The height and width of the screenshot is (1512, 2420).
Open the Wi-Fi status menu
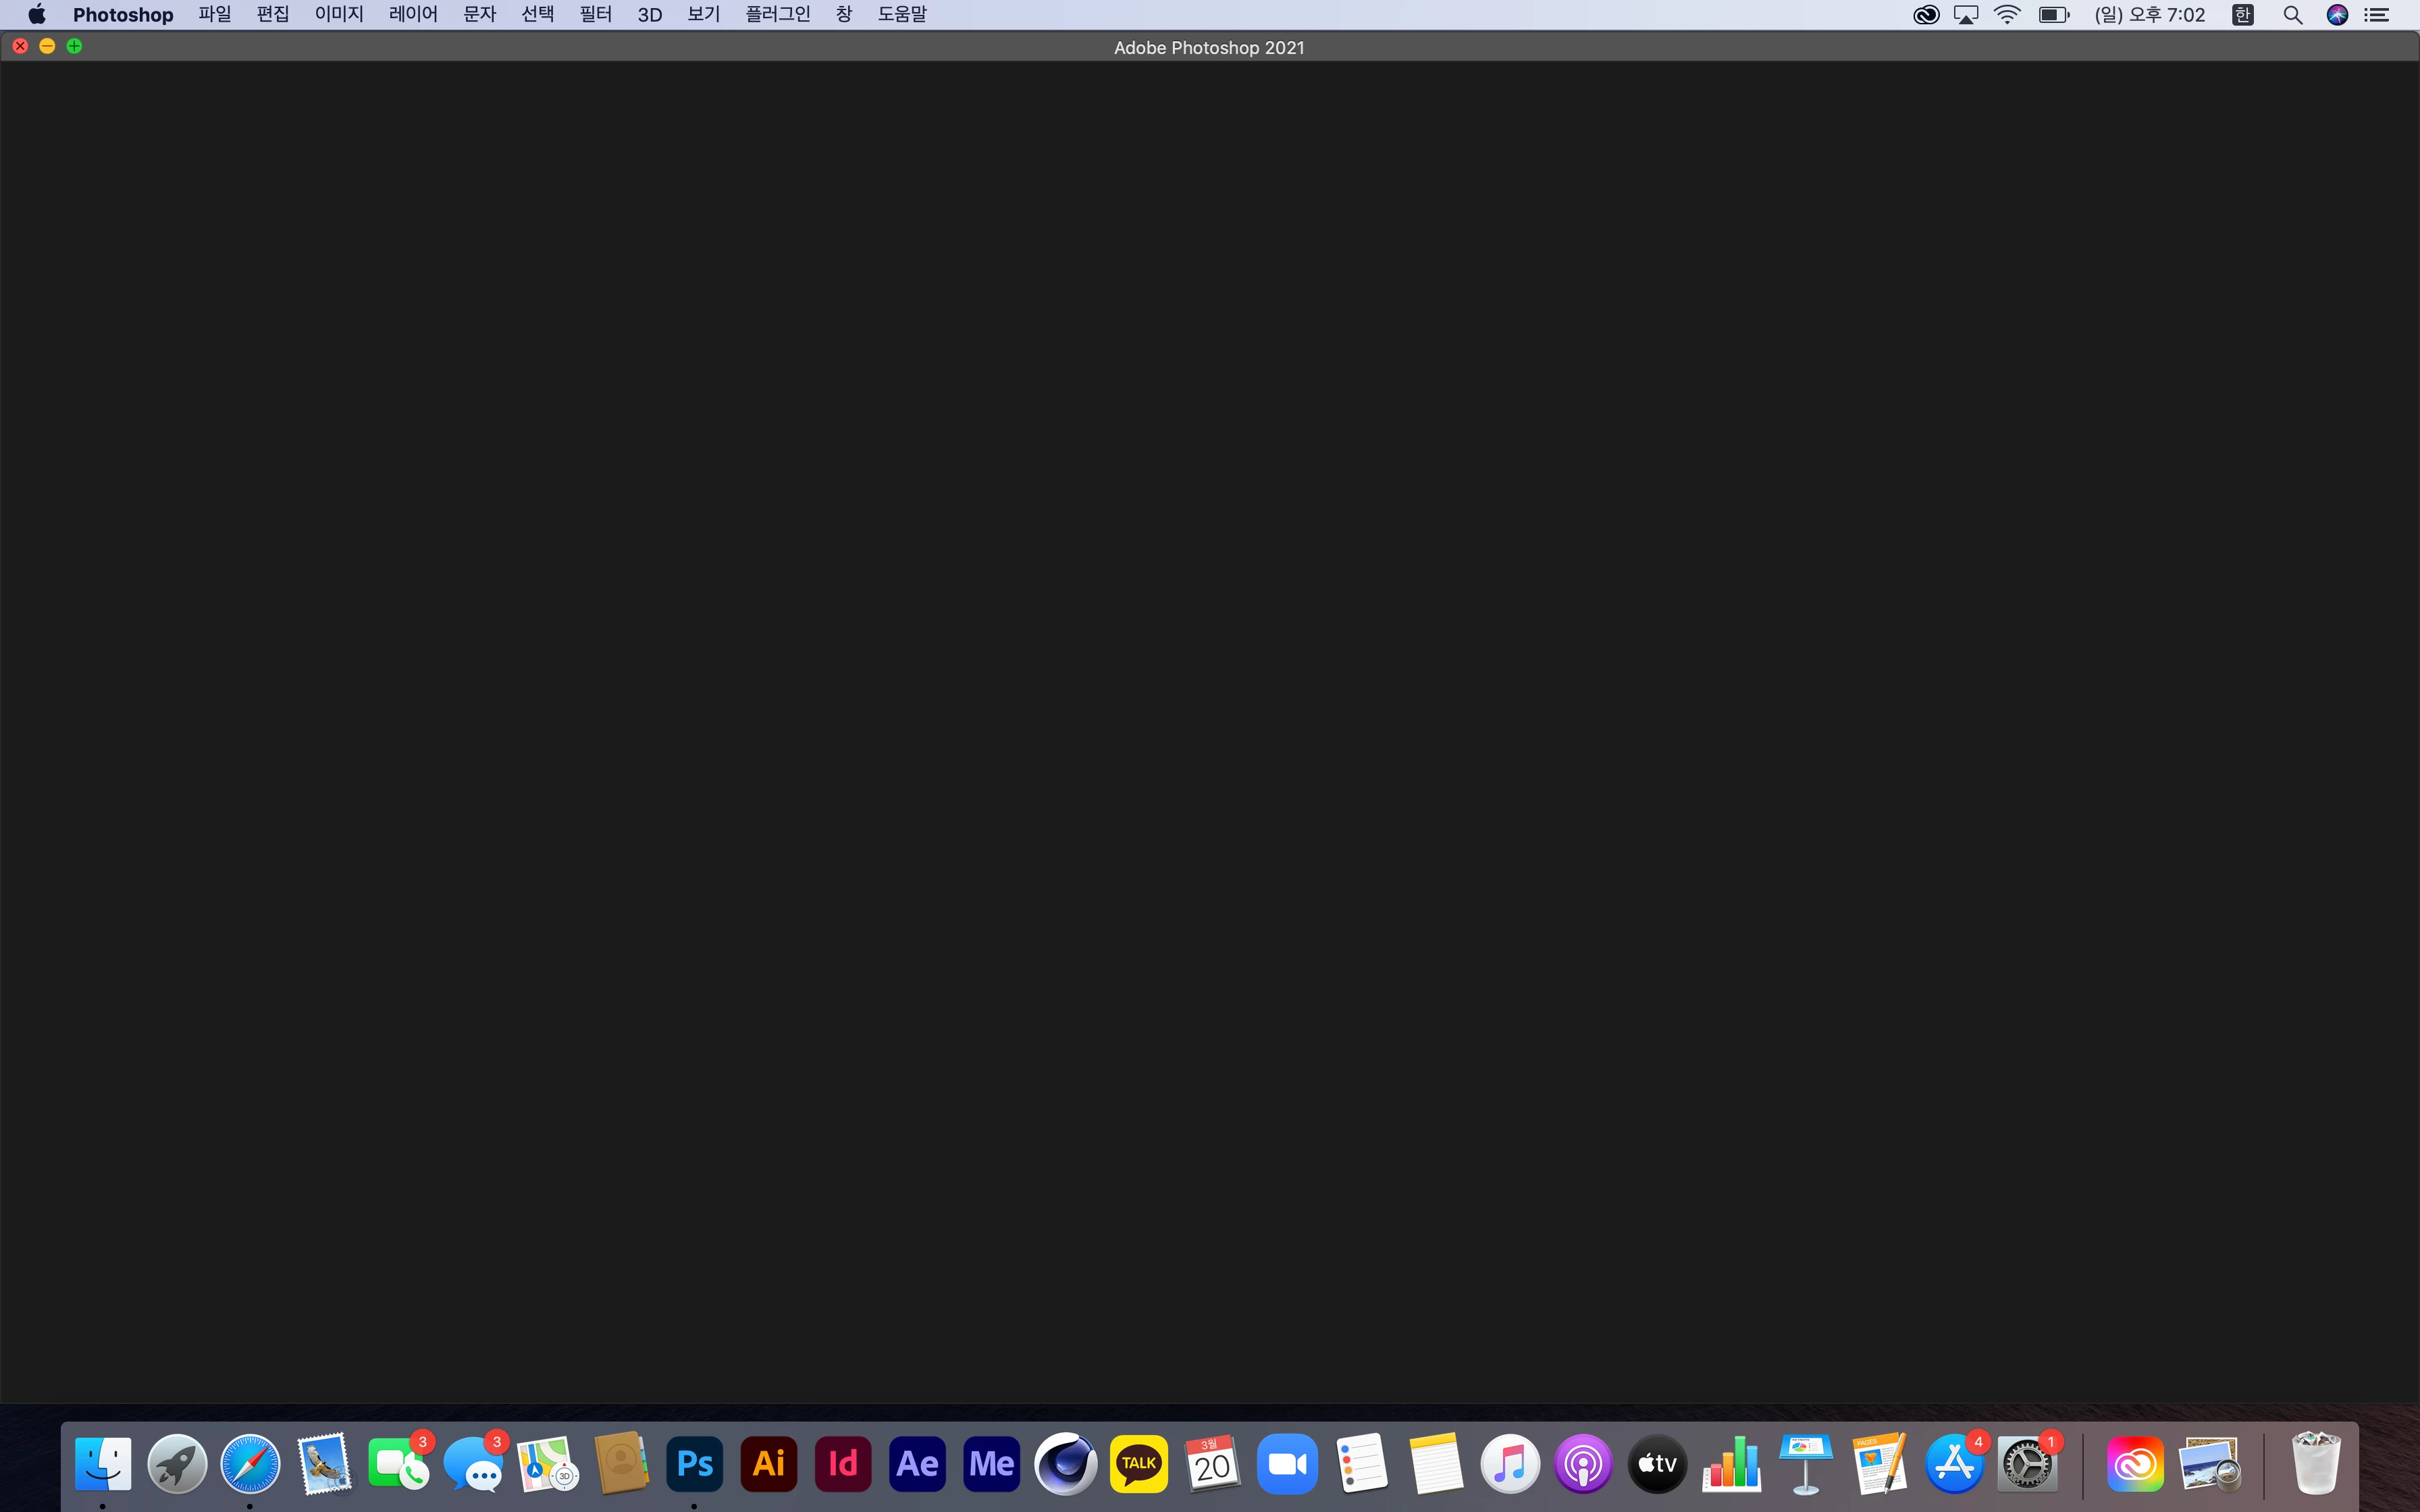click(2007, 15)
